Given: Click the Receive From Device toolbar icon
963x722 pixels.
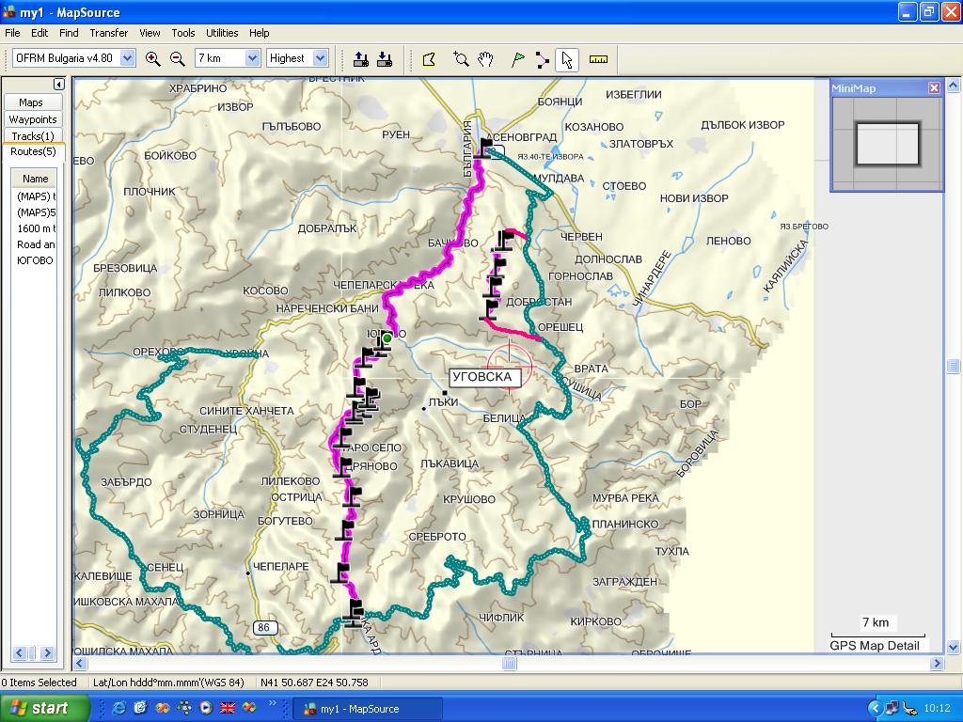Looking at the screenshot, I should click(x=385, y=59).
